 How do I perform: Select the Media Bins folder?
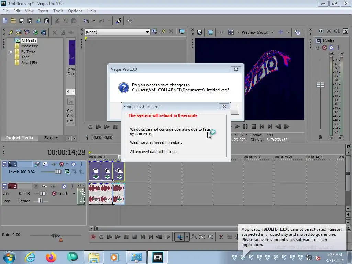[30, 46]
